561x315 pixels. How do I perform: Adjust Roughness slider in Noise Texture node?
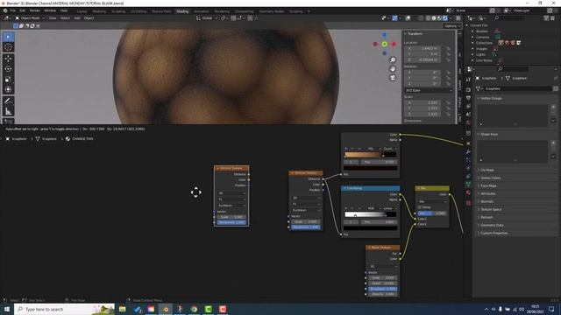tap(382, 289)
